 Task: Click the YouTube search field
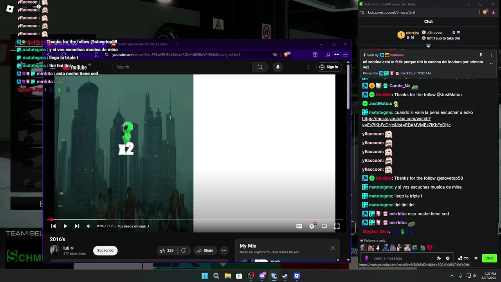click(x=182, y=67)
